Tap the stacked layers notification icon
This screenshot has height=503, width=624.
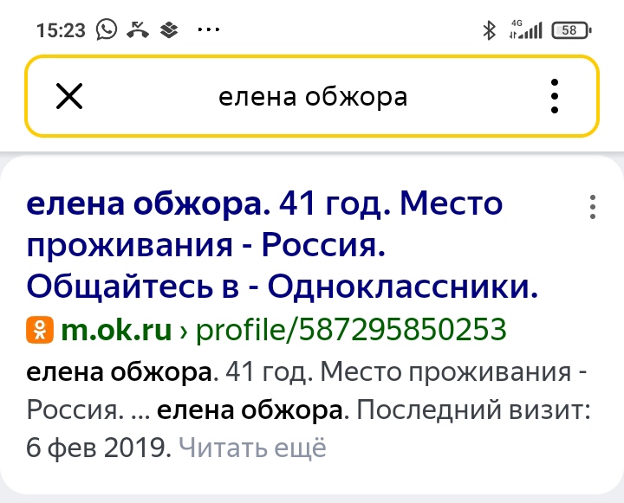click(x=169, y=30)
